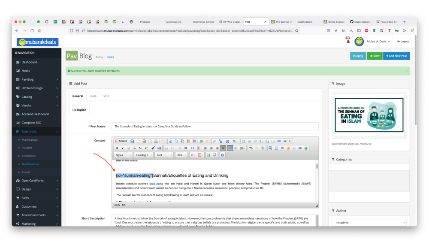Toggle the Source view in editor
Screen dimensions: 429x251
[x=121, y=141]
